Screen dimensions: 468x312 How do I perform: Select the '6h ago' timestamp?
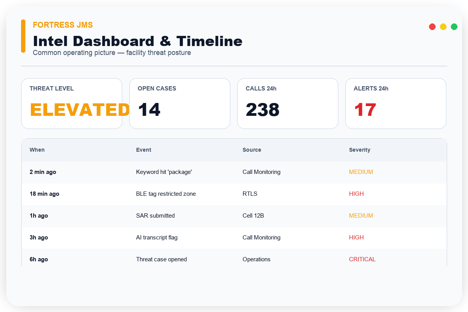39,259
